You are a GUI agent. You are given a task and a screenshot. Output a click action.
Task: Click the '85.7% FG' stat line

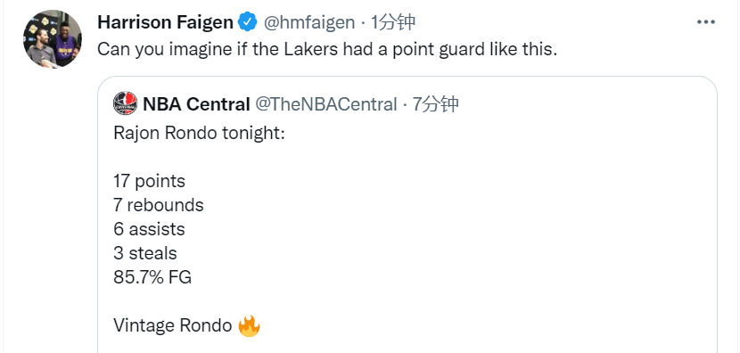152,277
